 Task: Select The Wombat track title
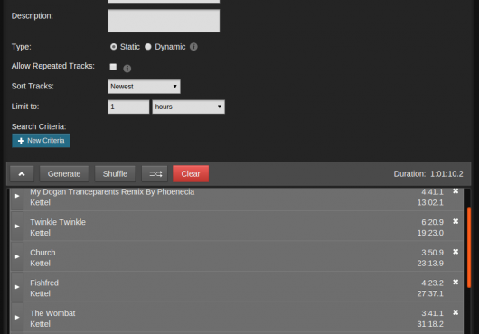pos(52,313)
